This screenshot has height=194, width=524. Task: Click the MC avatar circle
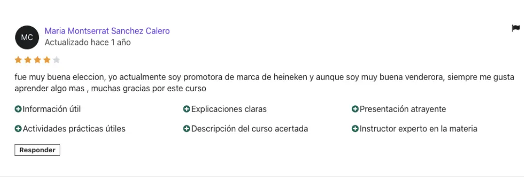click(27, 37)
